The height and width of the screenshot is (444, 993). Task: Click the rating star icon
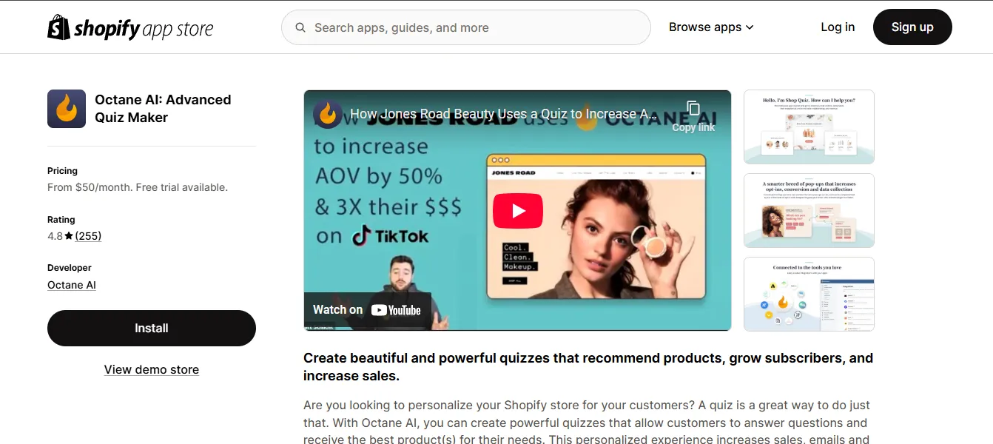click(69, 236)
